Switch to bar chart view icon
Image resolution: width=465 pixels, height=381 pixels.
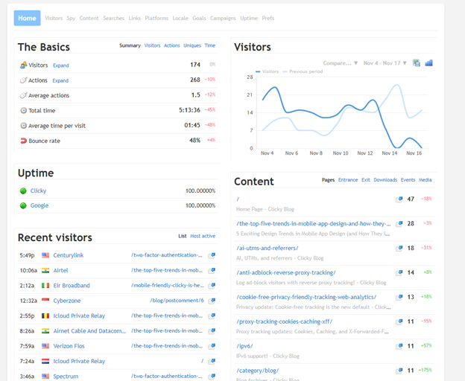[428, 63]
